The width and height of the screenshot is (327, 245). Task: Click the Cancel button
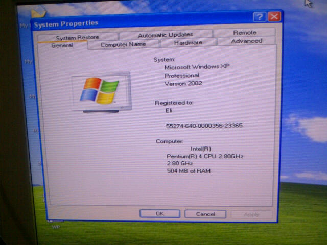coord(205,214)
